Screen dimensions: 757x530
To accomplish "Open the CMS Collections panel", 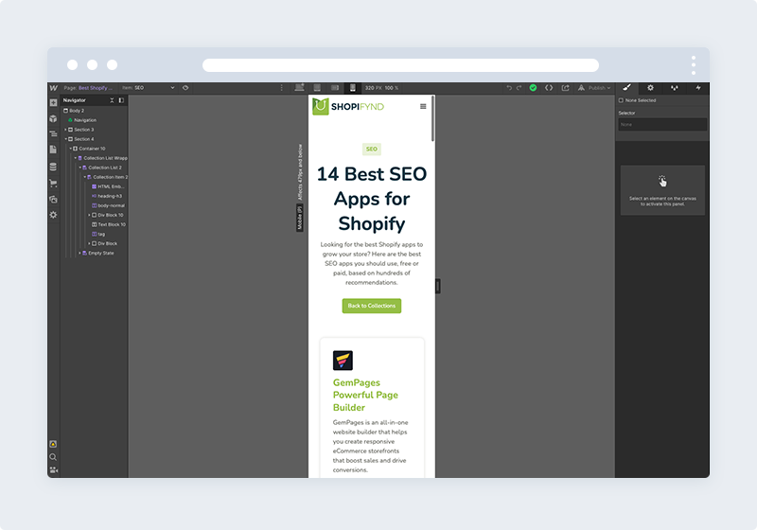I will (x=53, y=167).
